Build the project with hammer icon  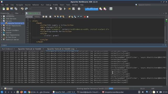[56, 9]
